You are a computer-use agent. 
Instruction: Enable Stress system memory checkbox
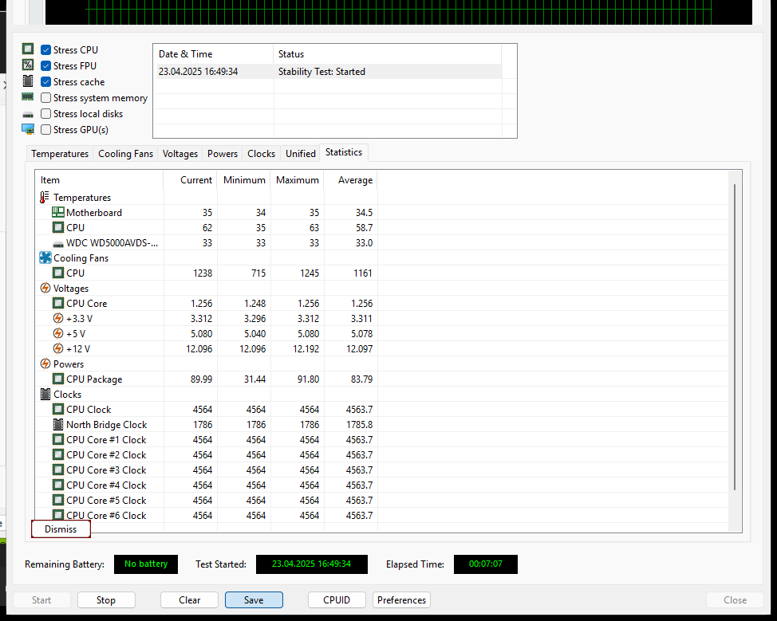click(x=46, y=98)
